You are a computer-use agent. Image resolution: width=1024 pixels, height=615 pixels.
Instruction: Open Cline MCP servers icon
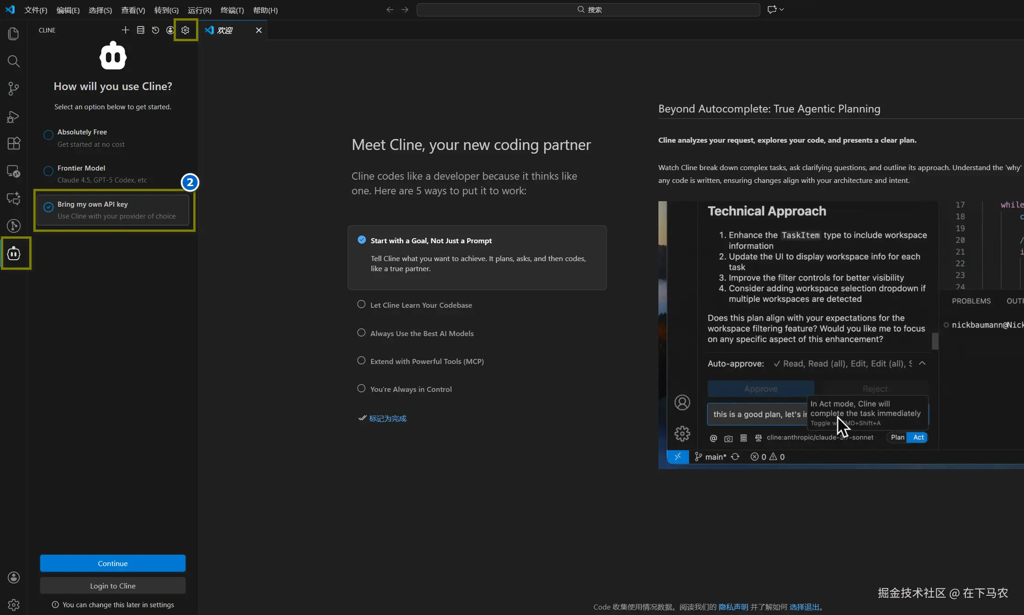click(141, 30)
